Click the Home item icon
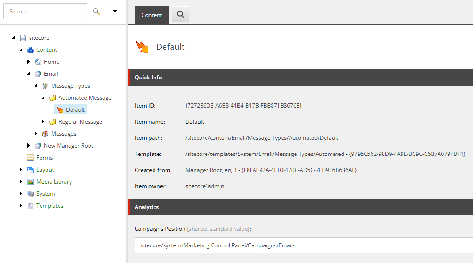Screen dimensions: 473x263 (x=38, y=62)
